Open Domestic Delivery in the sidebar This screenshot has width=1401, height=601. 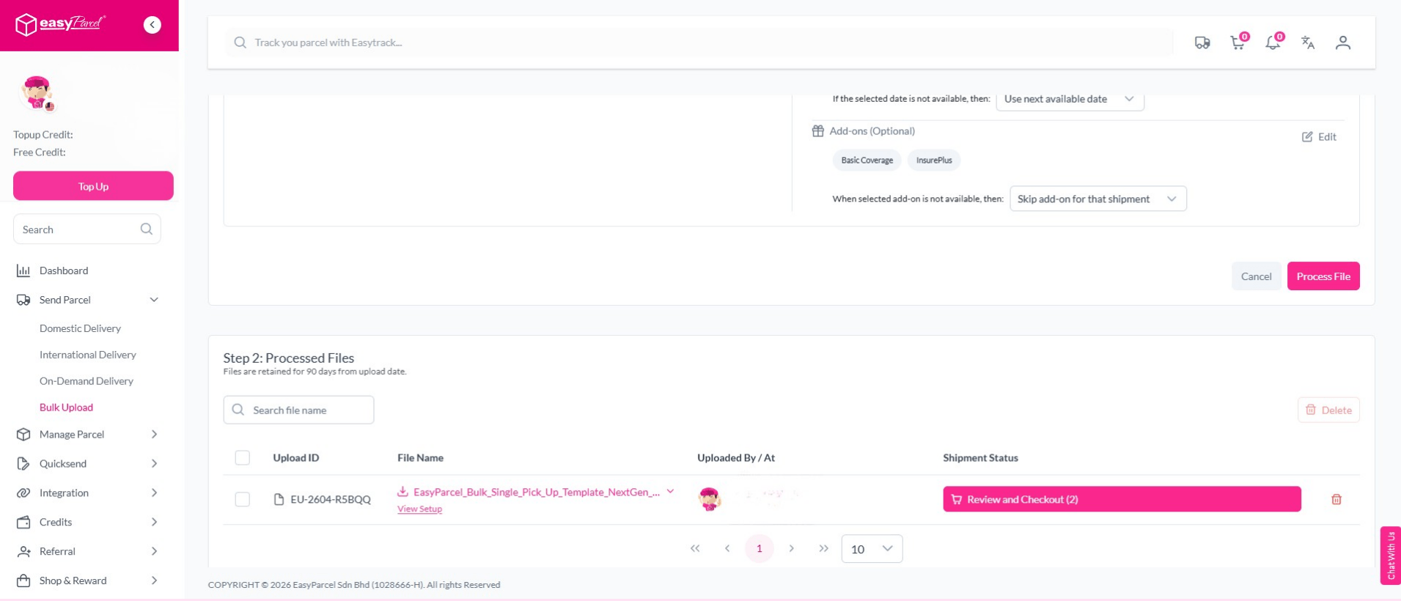[80, 328]
